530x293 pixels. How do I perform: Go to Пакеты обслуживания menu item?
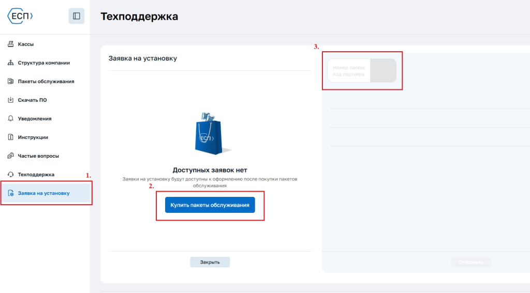(x=45, y=81)
